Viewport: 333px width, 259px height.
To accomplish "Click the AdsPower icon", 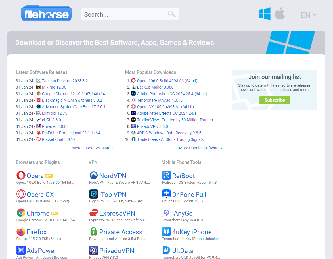I will tap(21, 250).
